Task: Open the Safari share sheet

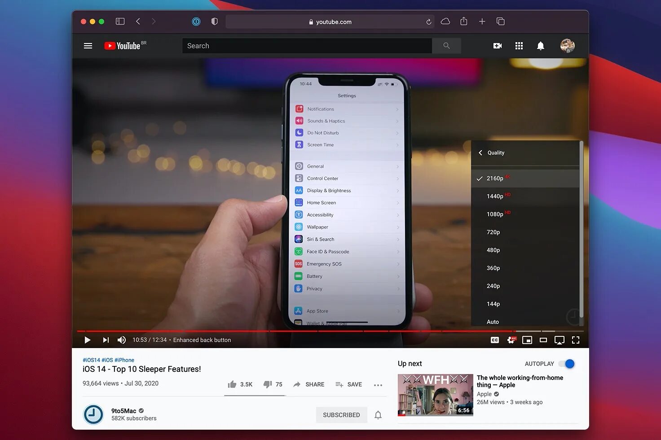Action: (464, 21)
